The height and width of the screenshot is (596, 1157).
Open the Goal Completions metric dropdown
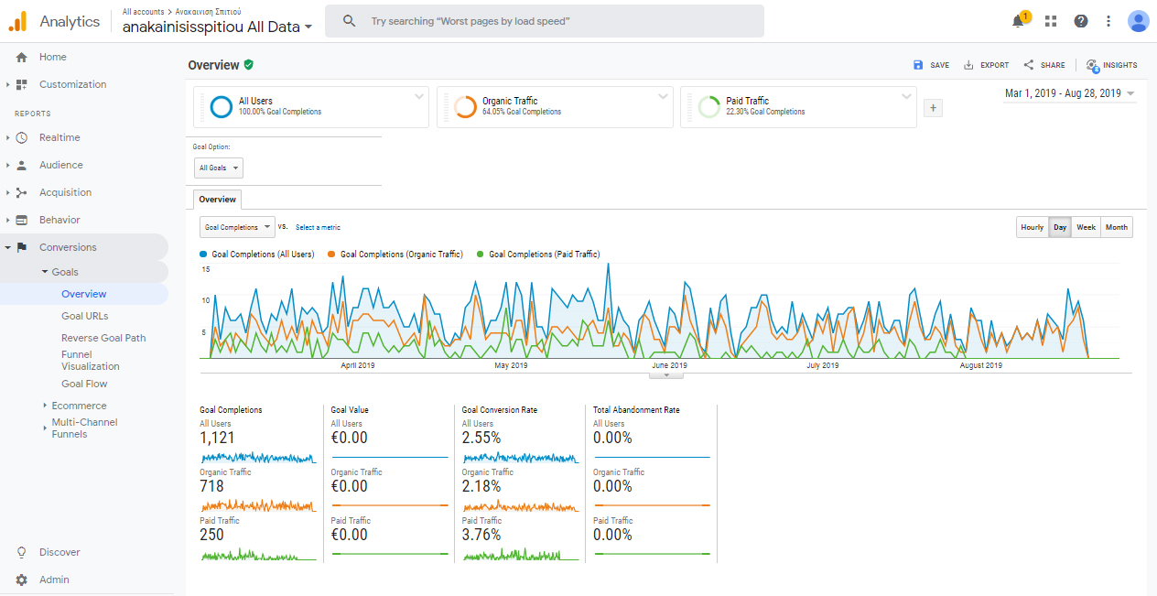pyautogui.click(x=236, y=226)
